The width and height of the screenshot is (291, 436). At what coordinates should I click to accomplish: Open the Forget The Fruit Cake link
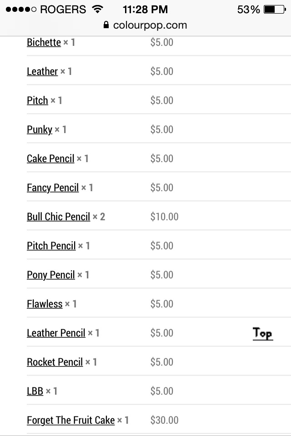pyautogui.click(x=71, y=421)
